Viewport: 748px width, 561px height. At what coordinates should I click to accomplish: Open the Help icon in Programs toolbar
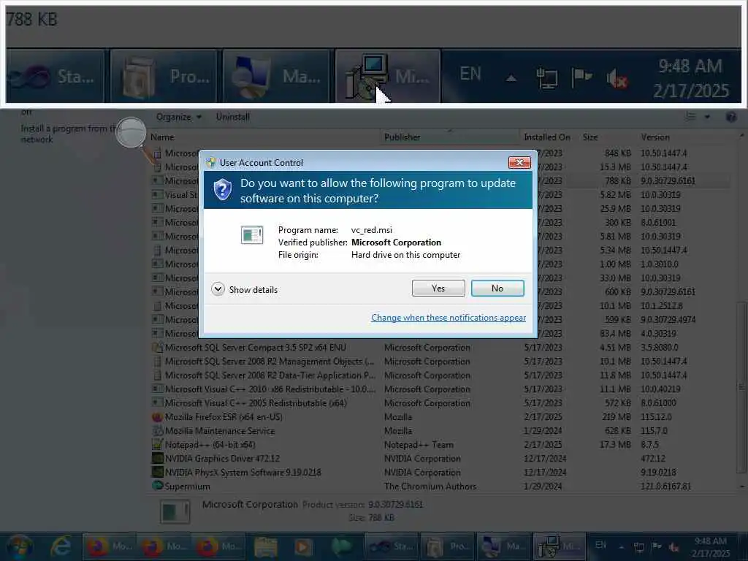pyautogui.click(x=730, y=117)
